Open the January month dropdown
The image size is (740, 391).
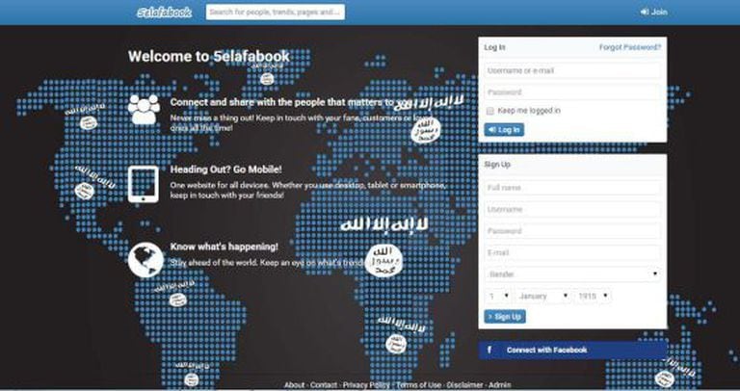coord(542,297)
